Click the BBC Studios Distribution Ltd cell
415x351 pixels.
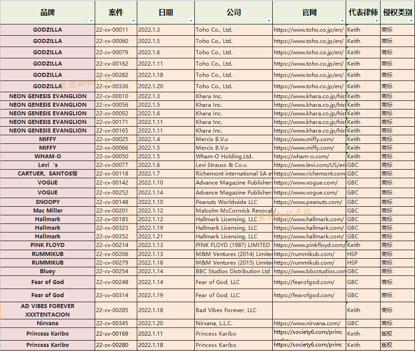pyautogui.click(x=233, y=271)
